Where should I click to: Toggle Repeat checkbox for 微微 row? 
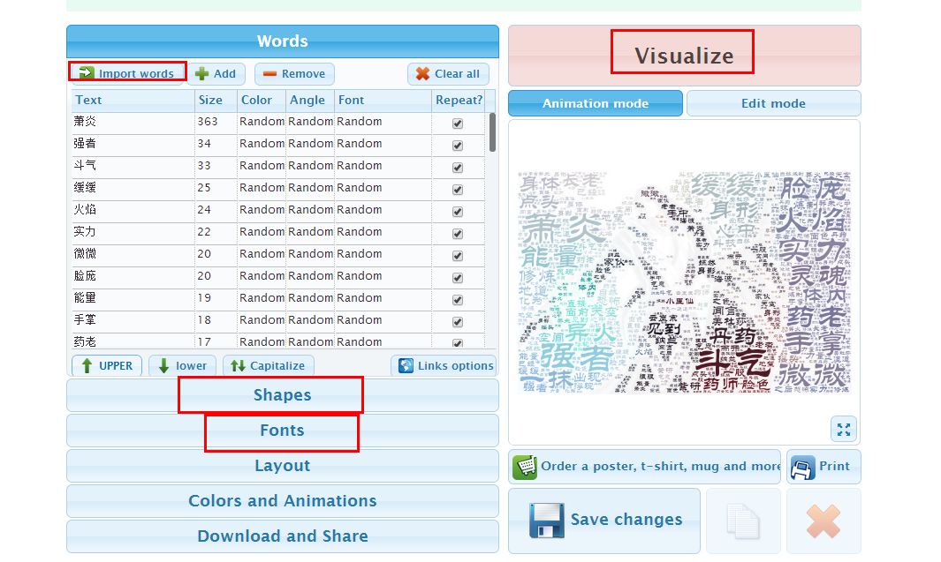click(458, 256)
